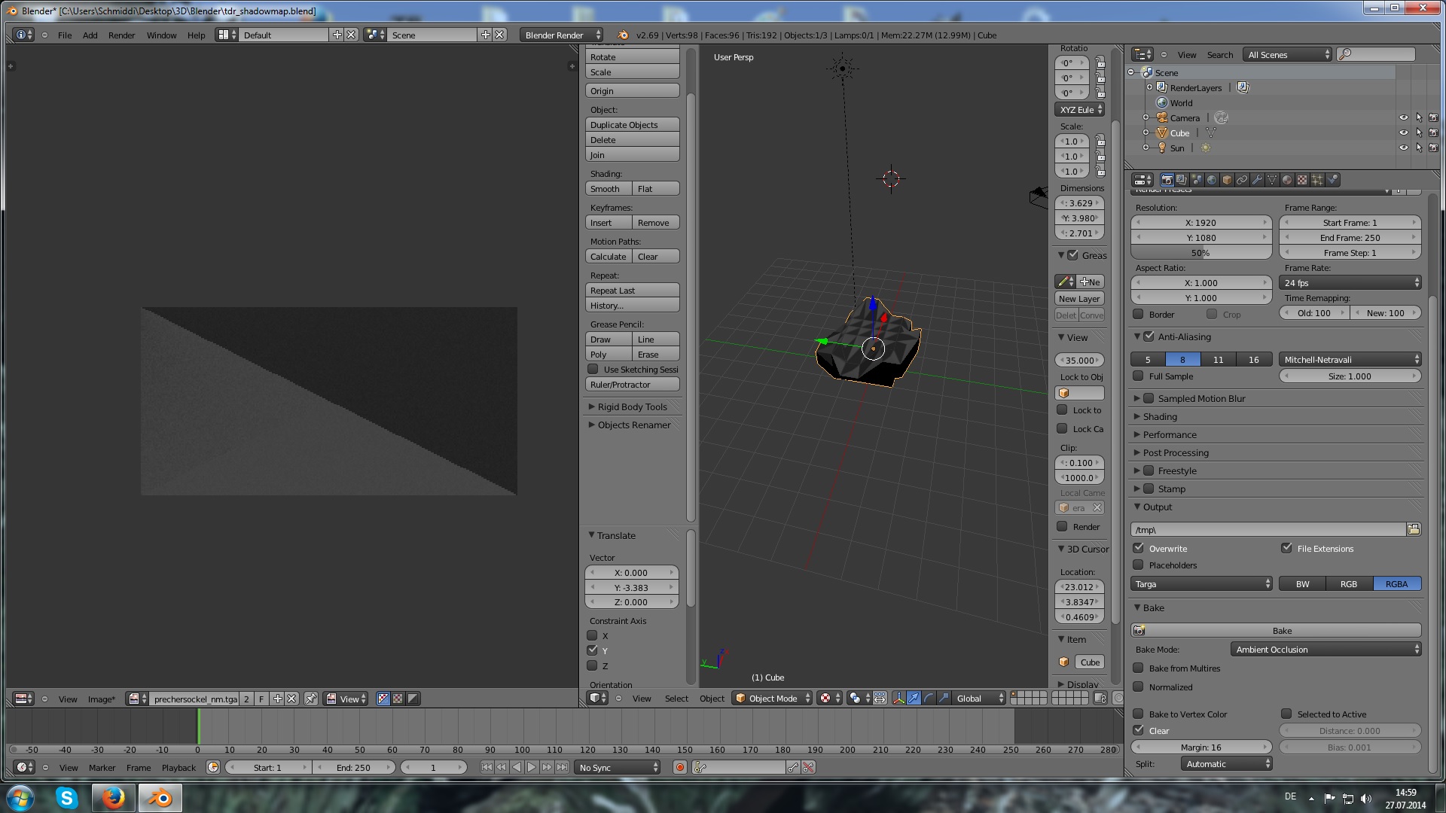Image resolution: width=1446 pixels, height=813 pixels.
Task: Open the Object Constraints chain tab
Action: pyautogui.click(x=1242, y=180)
